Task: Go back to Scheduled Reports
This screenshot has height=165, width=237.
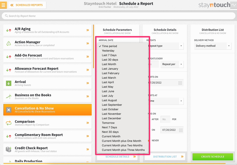Action: tap(27, 5)
